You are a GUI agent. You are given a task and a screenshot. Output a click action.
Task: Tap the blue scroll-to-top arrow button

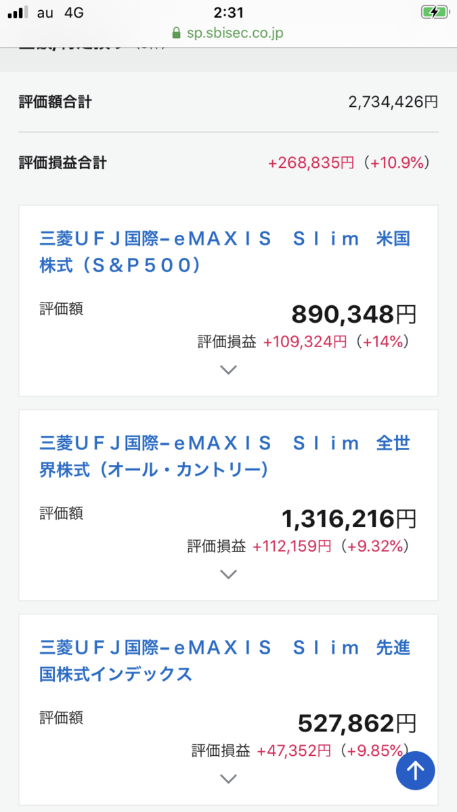point(415,771)
